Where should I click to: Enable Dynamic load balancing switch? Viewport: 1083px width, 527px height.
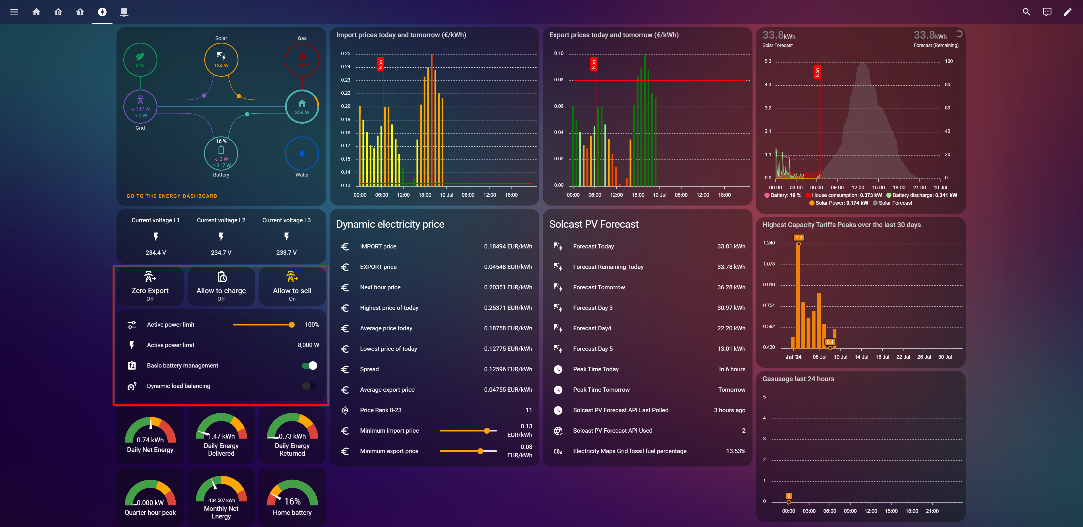pyautogui.click(x=309, y=386)
